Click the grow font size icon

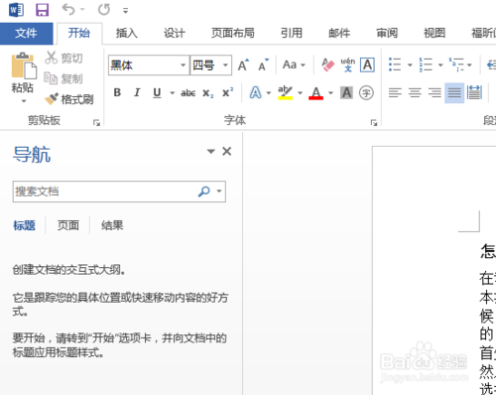pyautogui.click(x=243, y=65)
